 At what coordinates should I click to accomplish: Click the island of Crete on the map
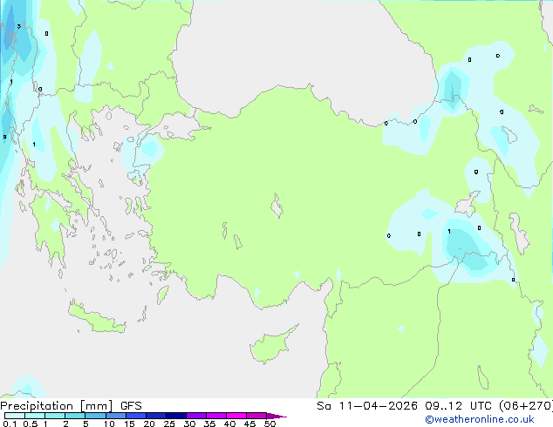coord(97,318)
